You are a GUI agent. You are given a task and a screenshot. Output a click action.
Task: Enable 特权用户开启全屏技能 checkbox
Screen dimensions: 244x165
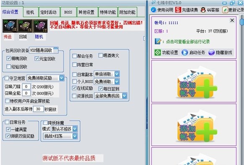(x=7, y=101)
